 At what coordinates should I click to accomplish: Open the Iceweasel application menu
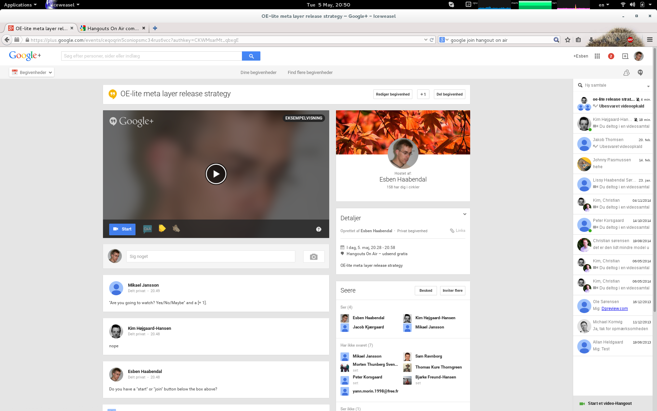[63, 5]
